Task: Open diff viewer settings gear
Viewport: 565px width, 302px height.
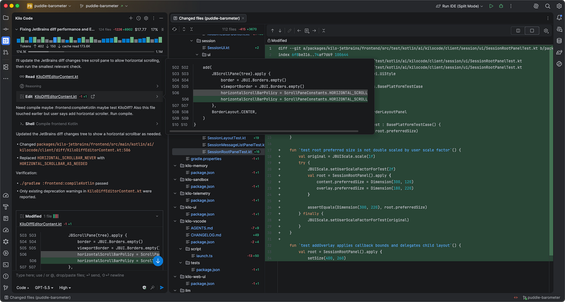Action: [546, 31]
